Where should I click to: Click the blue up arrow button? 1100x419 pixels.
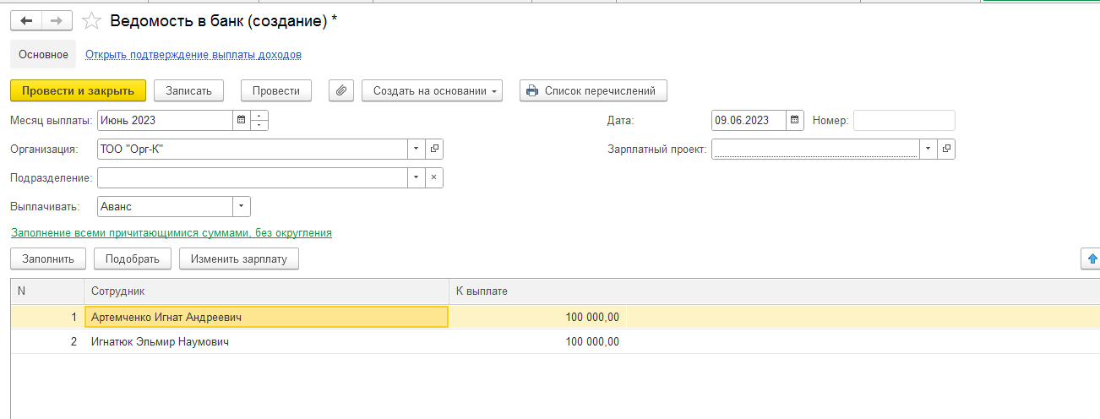1092,258
